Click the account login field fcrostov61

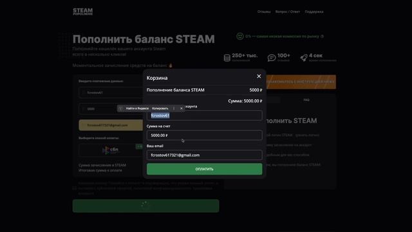pyautogui.click(x=205, y=115)
